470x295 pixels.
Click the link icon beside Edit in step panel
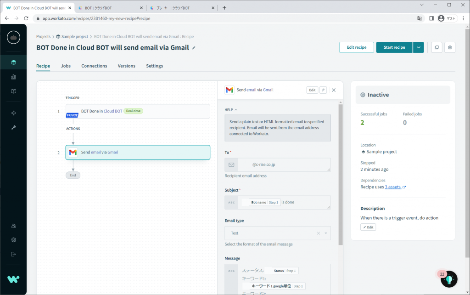click(x=323, y=90)
